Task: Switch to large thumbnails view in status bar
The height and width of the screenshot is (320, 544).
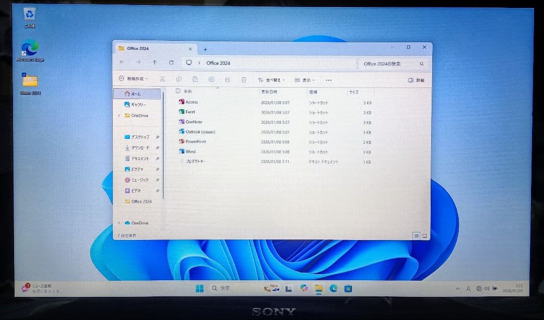Action: (424, 235)
